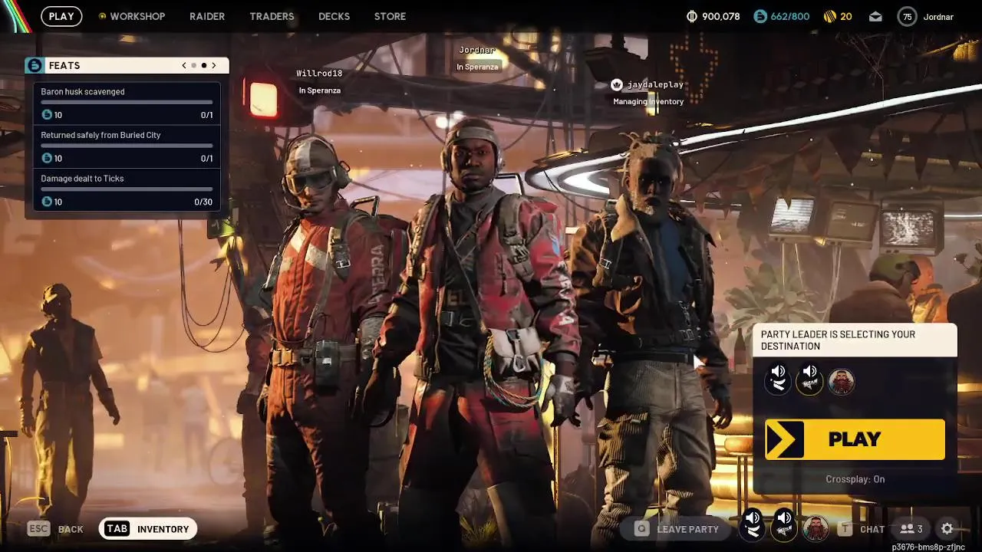Viewport: 982px width, 552px height.
Task: Click Leave Party
Action: coord(677,529)
